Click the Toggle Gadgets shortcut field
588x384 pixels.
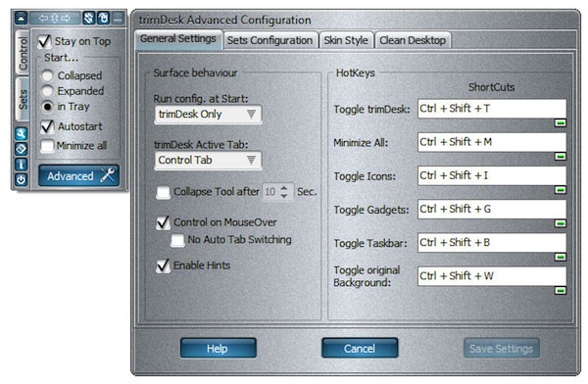click(492, 209)
